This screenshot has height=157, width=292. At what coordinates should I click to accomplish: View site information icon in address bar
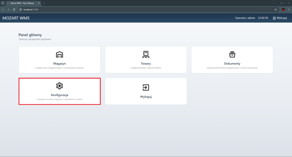21,10
